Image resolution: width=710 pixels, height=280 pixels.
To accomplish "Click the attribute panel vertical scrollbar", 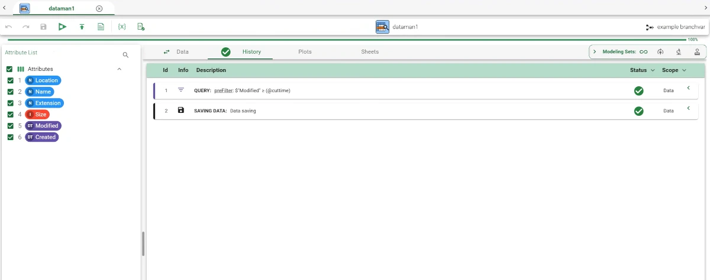I will click(x=143, y=243).
